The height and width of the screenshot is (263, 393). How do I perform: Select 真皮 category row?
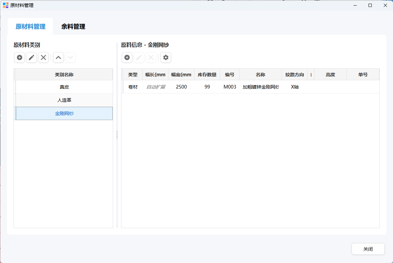64,87
